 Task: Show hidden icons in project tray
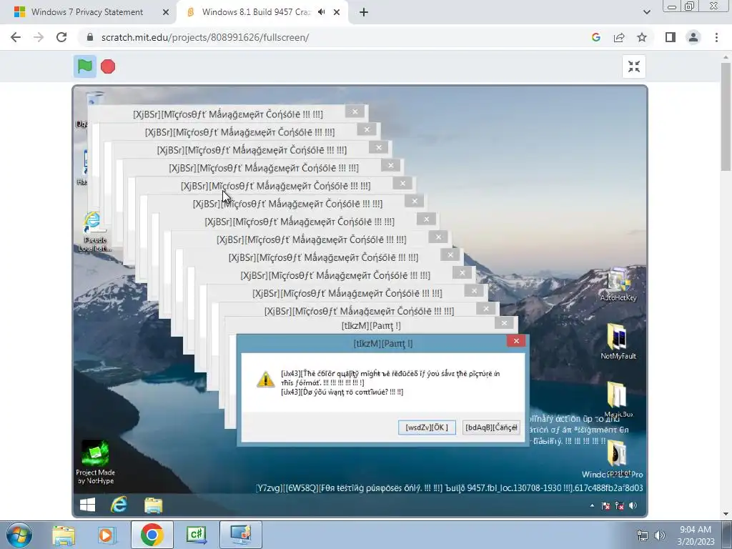[592, 505]
